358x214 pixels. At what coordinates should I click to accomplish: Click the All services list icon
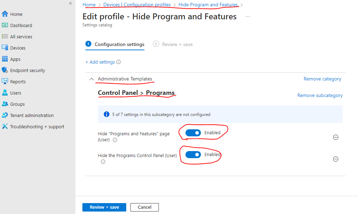(x=5, y=37)
